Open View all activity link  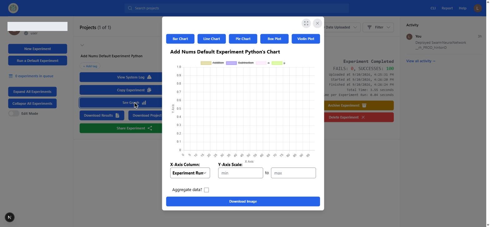click(x=421, y=61)
